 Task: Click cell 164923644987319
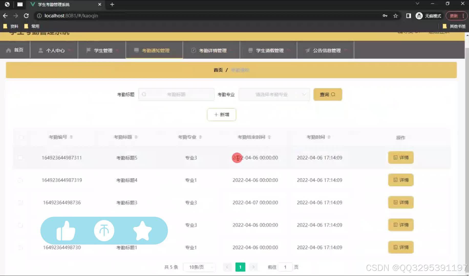(62, 180)
